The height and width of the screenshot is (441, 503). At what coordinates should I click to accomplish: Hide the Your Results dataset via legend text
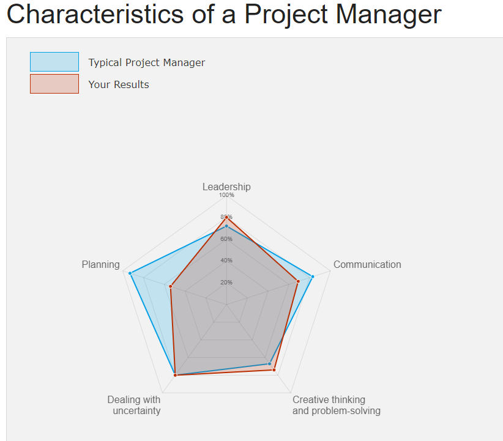(x=119, y=84)
